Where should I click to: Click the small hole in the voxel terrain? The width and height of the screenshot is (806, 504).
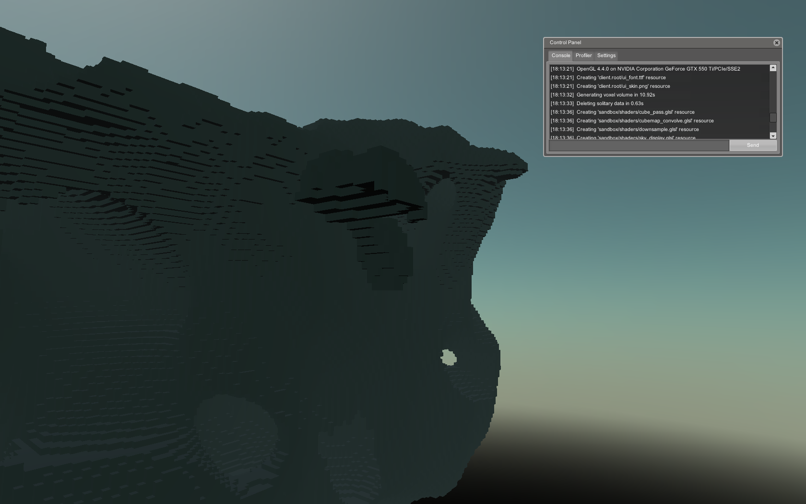[x=448, y=358]
